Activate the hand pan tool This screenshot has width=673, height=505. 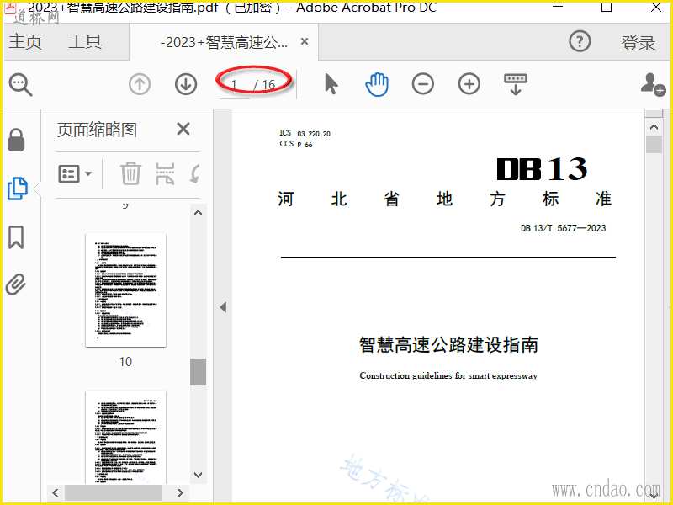[377, 84]
